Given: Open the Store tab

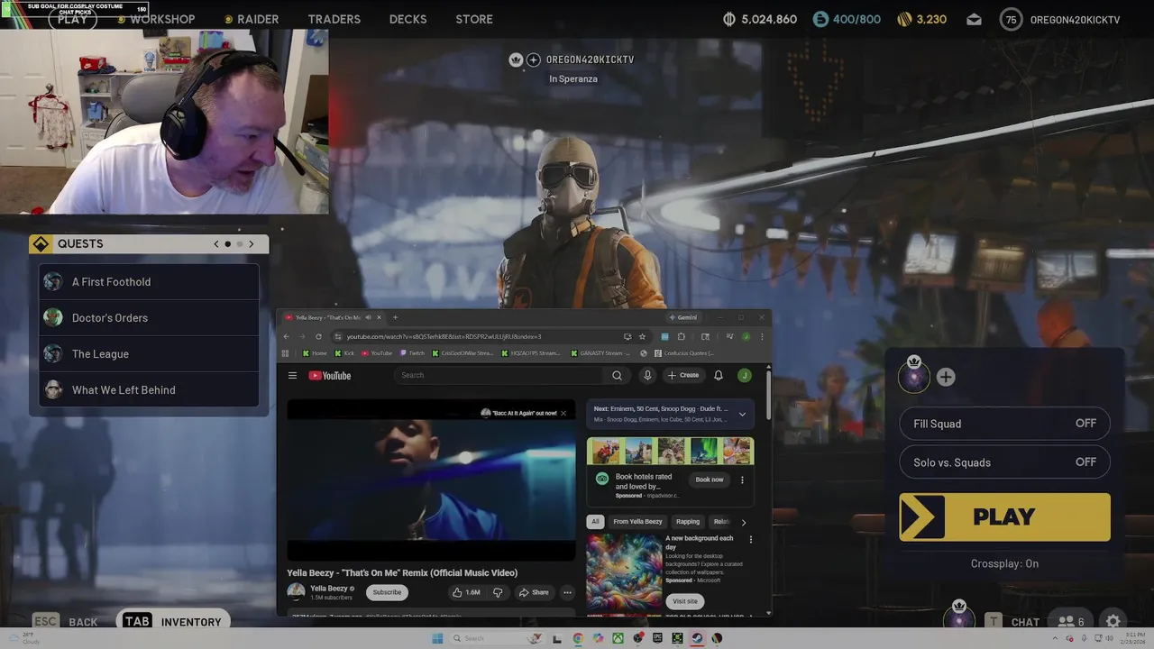Looking at the screenshot, I should [474, 19].
